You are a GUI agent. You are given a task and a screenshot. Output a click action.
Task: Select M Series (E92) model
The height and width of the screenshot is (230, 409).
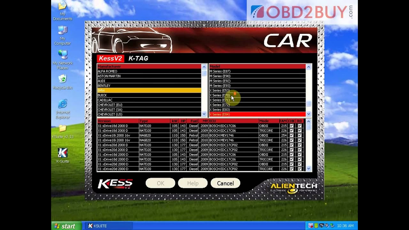pos(257,81)
